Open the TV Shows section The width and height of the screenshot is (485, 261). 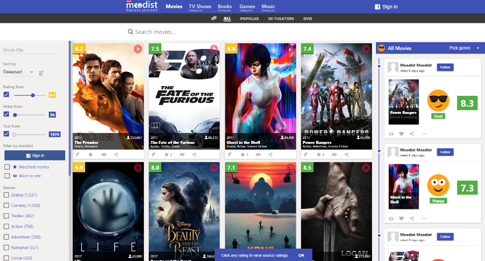click(x=200, y=7)
